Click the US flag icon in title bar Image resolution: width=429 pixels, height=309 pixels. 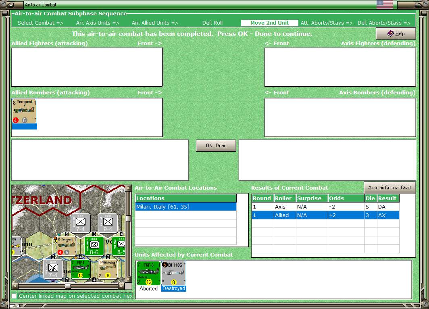coord(385,5)
